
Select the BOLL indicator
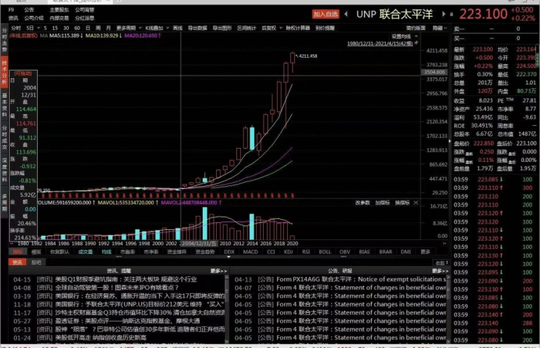coord(325,252)
